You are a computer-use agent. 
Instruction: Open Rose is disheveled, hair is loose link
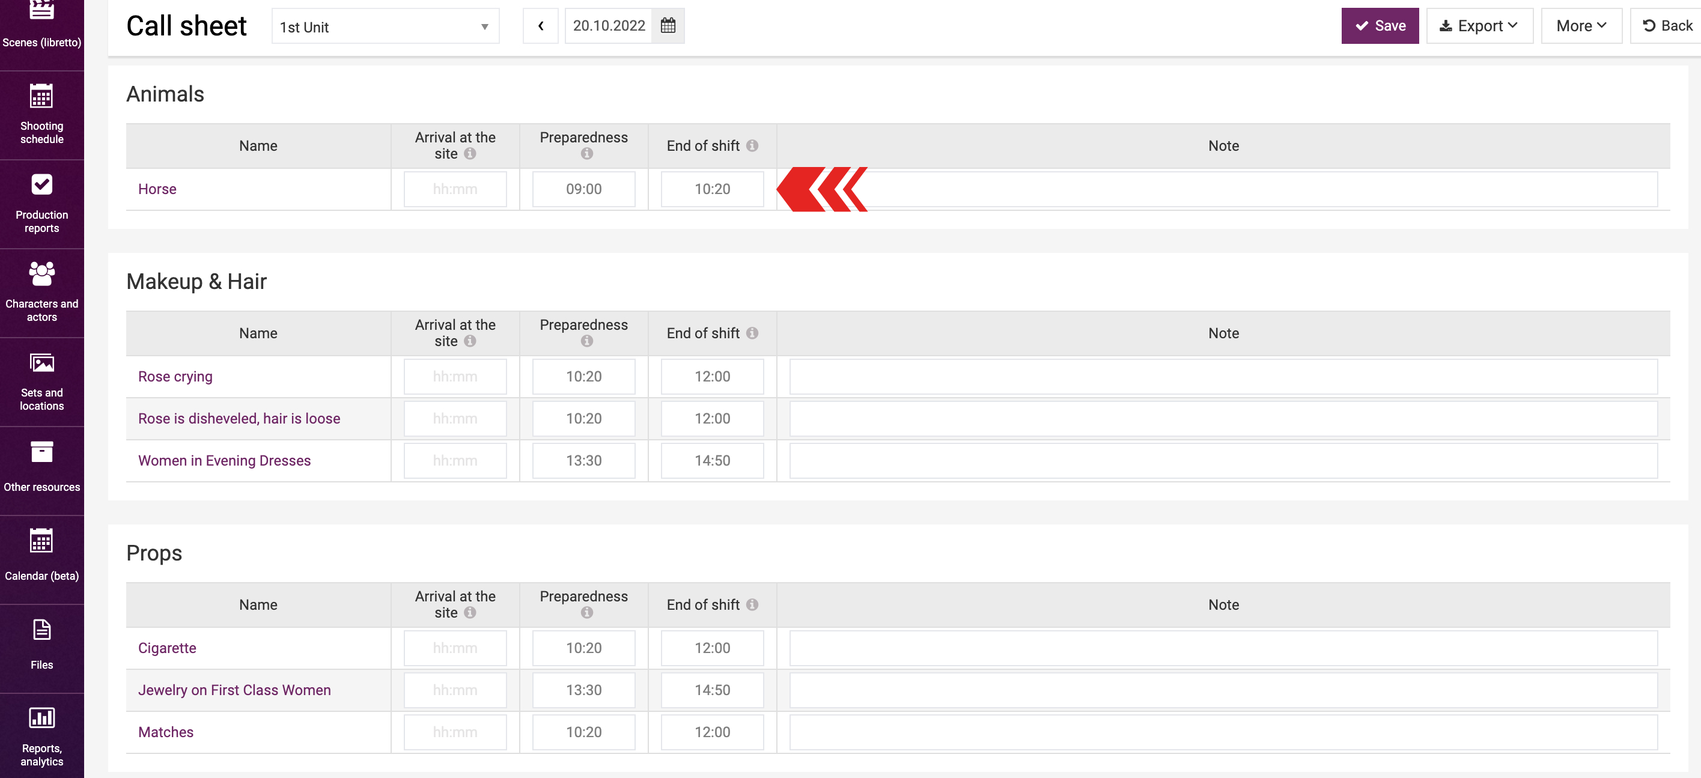point(239,419)
